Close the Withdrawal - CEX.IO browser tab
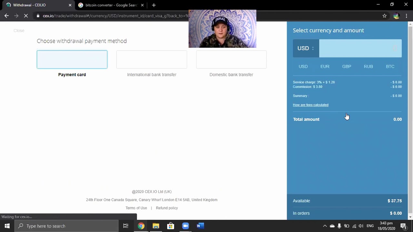 (x=70, y=5)
